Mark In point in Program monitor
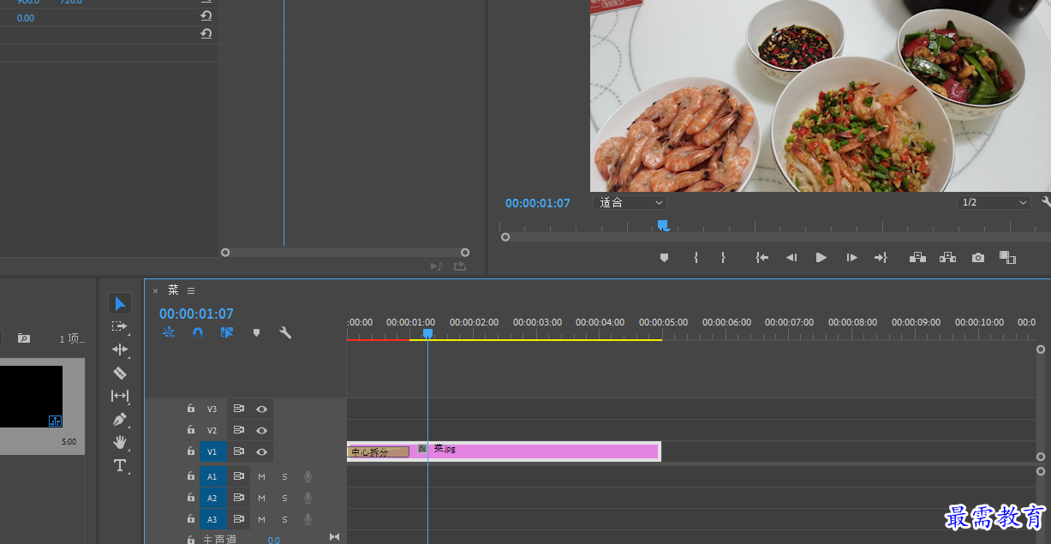 pyautogui.click(x=696, y=257)
